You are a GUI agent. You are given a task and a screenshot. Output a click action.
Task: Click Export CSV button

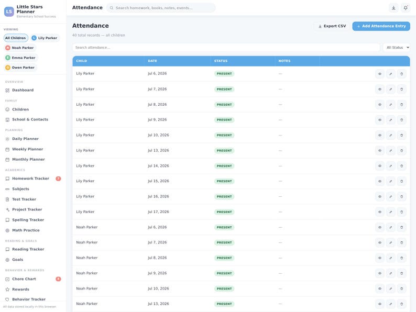pyautogui.click(x=332, y=26)
